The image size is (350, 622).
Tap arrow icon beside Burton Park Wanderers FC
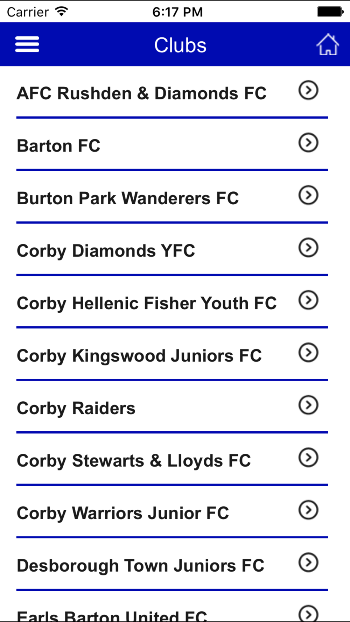(308, 195)
